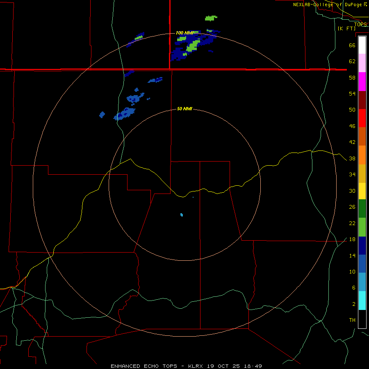Click the gold legend swatch
This screenshot has height=369, width=369.
coord(362,174)
